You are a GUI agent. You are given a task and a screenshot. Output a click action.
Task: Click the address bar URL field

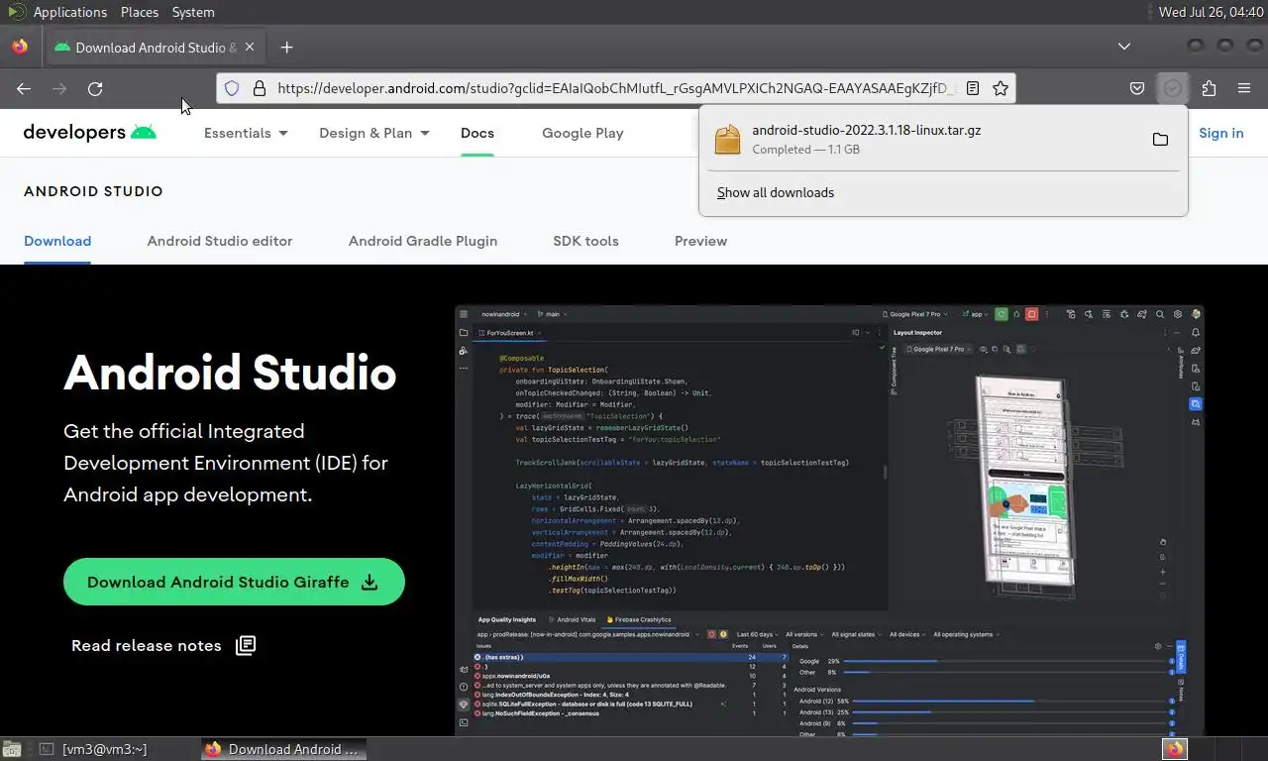click(614, 88)
